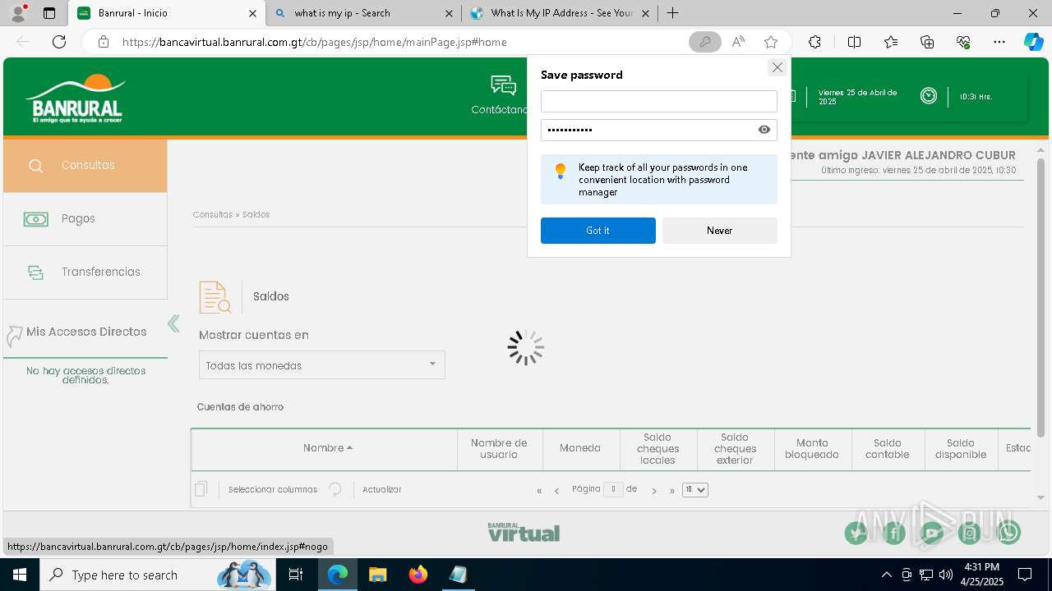This screenshot has height=591, width=1052.
Task: Go to previous table page
Action: 556,491
